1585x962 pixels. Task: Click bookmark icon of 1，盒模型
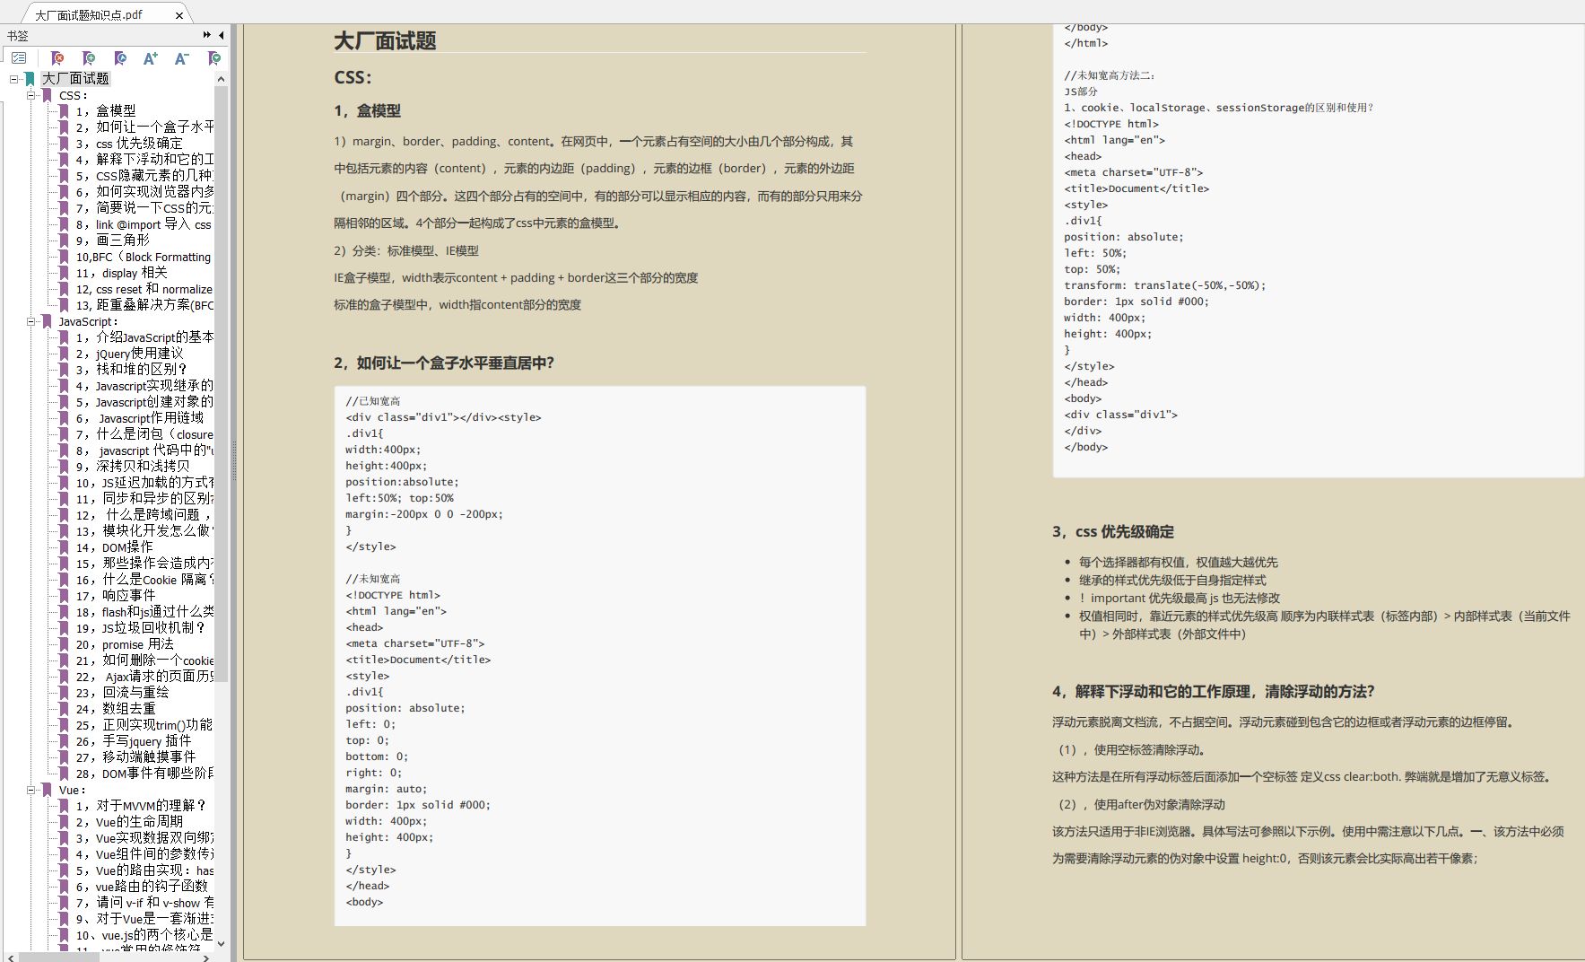(x=64, y=111)
